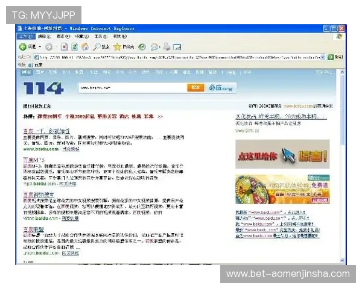Click the History clock icon
This screenshot has width=362, height=289.
[142, 47]
